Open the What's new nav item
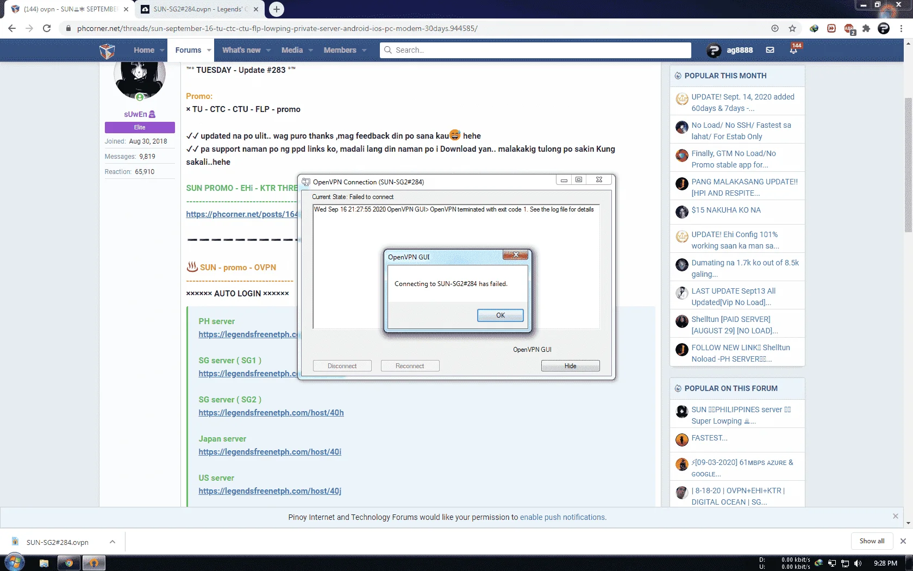913x571 pixels. [241, 50]
